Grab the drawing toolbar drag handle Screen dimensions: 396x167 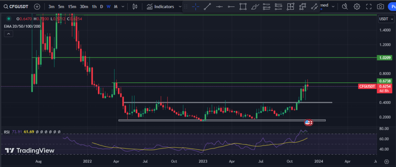point(186,7)
